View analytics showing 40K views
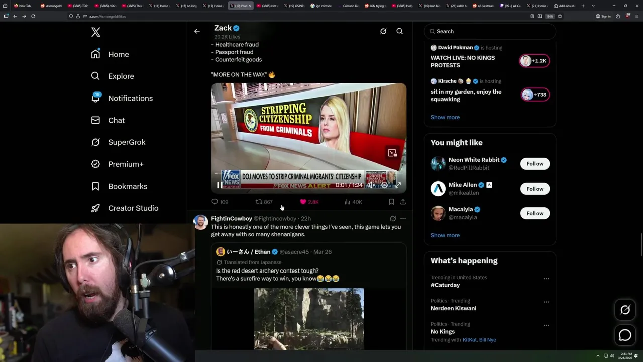The height and width of the screenshot is (362, 643). point(353,202)
